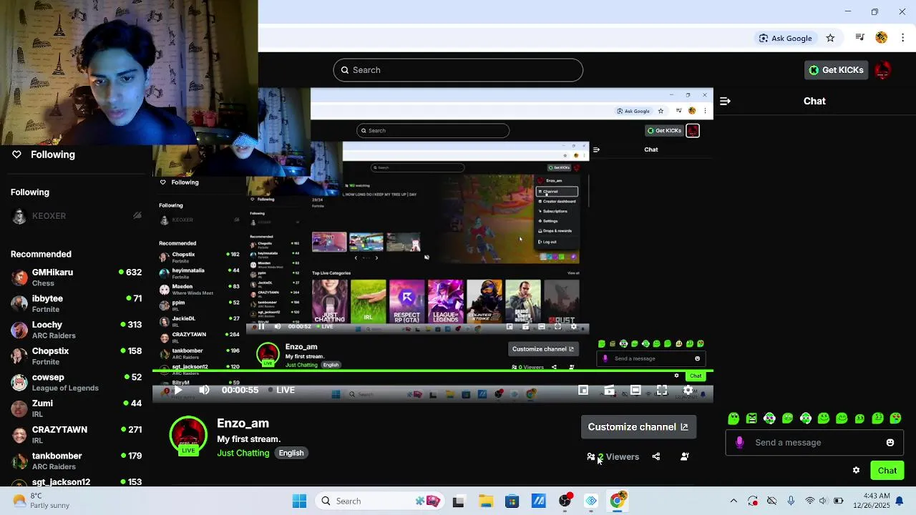Click the viewers count people icon

click(x=591, y=456)
